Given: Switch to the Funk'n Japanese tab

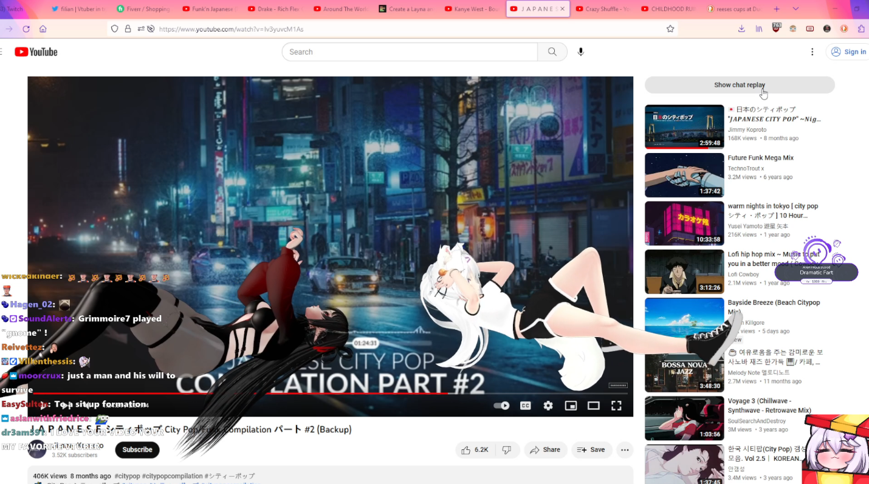Looking at the screenshot, I should [208, 9].
